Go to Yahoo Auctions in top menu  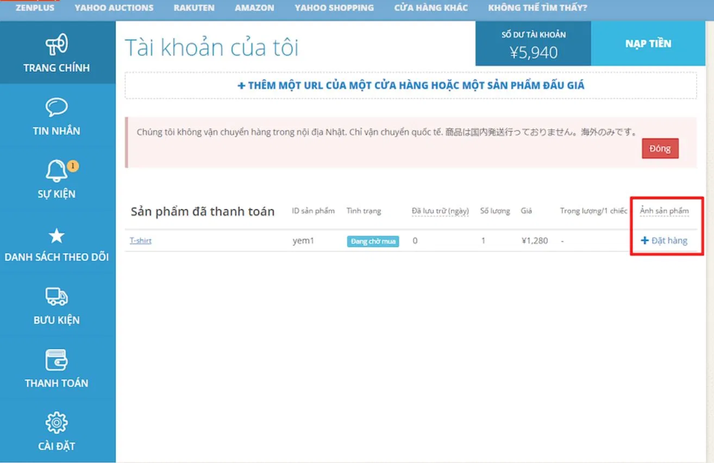[114, 8]
